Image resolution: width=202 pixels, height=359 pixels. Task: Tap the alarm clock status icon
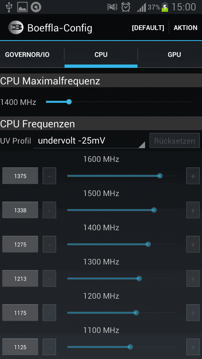pos(126,7)
